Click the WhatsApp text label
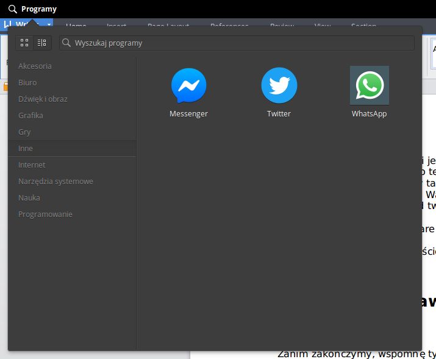Screen dimensions: 436x359 coord(370,113)
